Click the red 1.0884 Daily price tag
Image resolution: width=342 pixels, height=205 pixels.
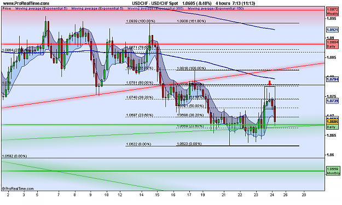(x=332, y=44)
